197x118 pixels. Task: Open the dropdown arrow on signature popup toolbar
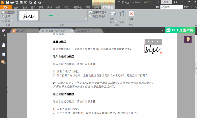[x=158, y=41]
